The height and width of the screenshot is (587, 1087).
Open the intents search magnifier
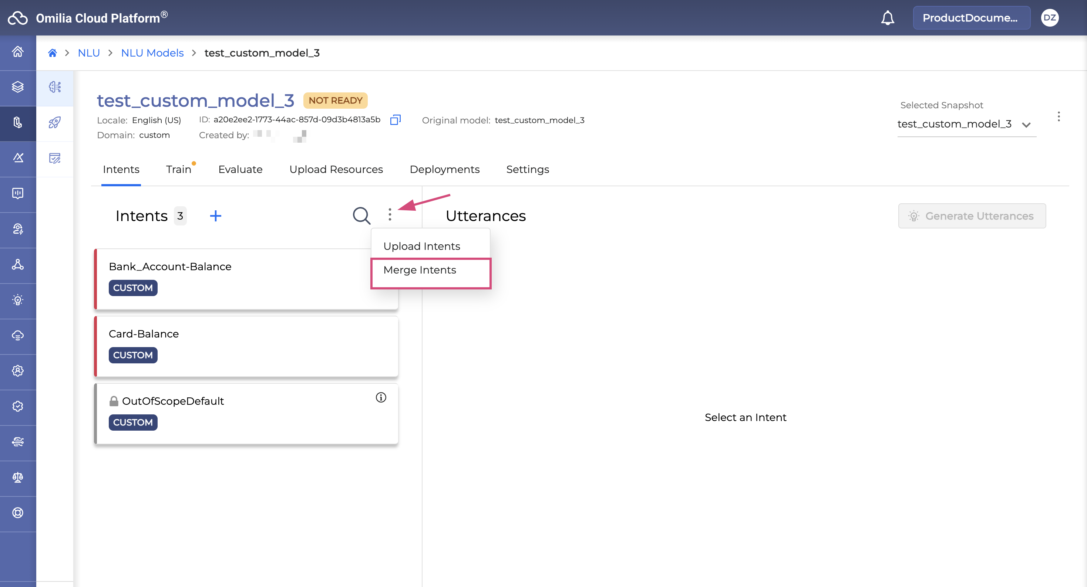tap(361, 216)
